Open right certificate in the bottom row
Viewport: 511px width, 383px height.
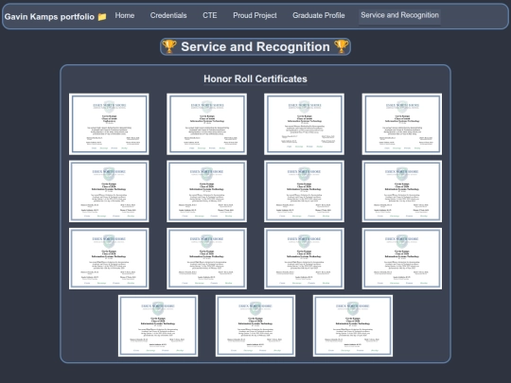353,325
